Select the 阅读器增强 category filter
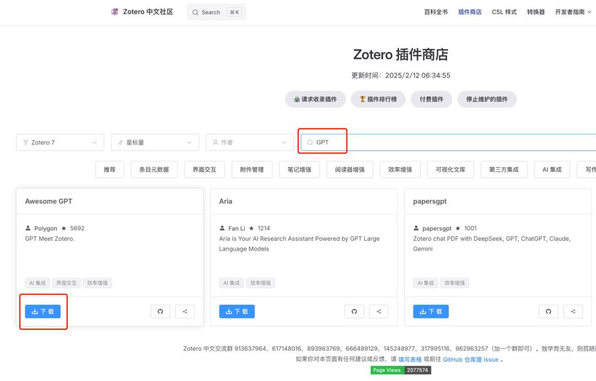596x381 pixels. pos(350,170)
